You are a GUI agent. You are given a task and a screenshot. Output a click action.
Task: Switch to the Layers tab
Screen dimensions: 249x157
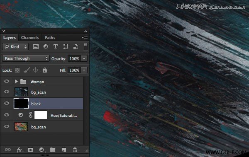[x=10, y=38]
